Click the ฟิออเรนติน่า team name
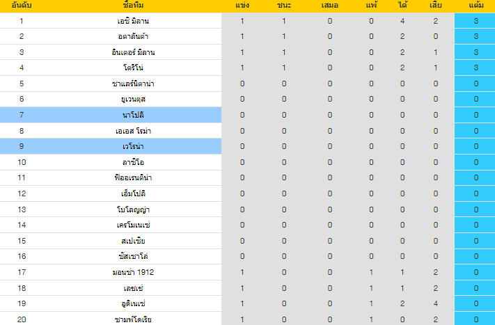Viewport: 495px width, 325px height. [133, 177]
